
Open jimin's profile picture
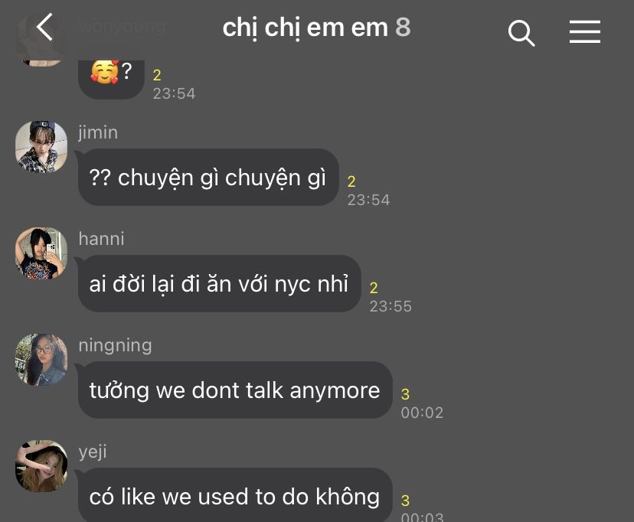click(x=41, y=147)
